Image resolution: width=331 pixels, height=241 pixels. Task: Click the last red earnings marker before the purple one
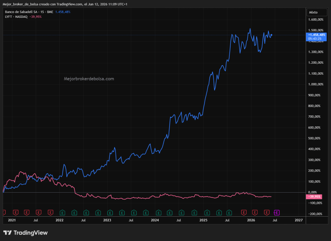pyautogui.click(x=267, y=213)
